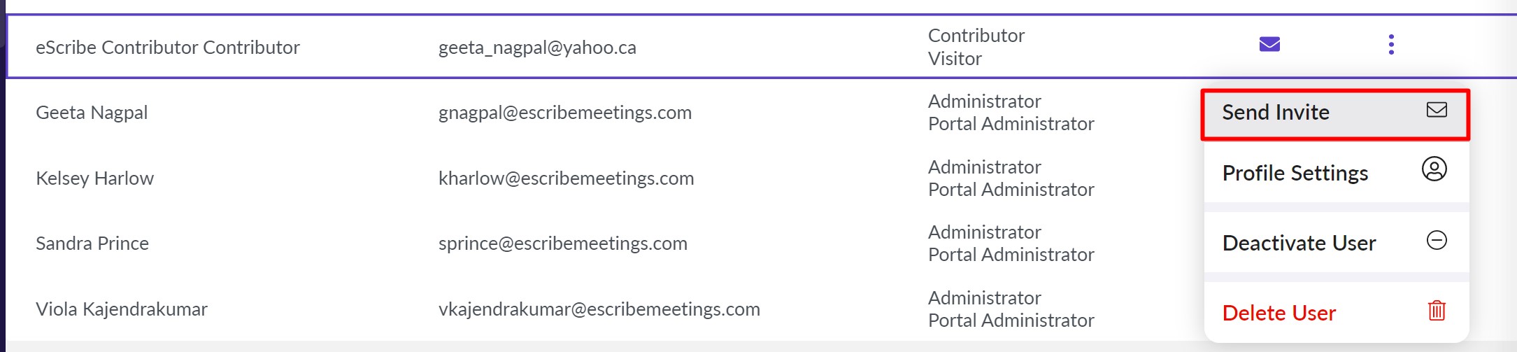The width and height of the screenshot is (1517, 352).
Task: Select Delete User in red text
Action: point(1279,314)
